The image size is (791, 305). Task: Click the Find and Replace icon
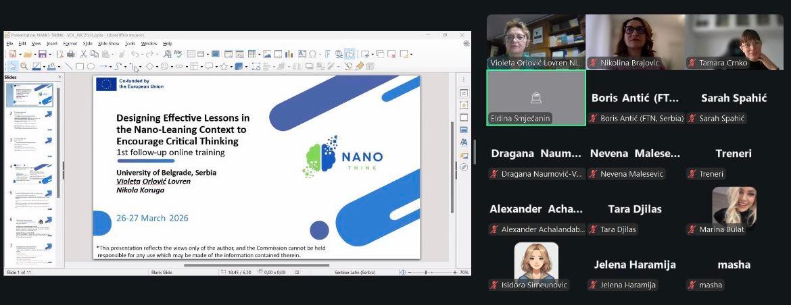tap(167, 55)
